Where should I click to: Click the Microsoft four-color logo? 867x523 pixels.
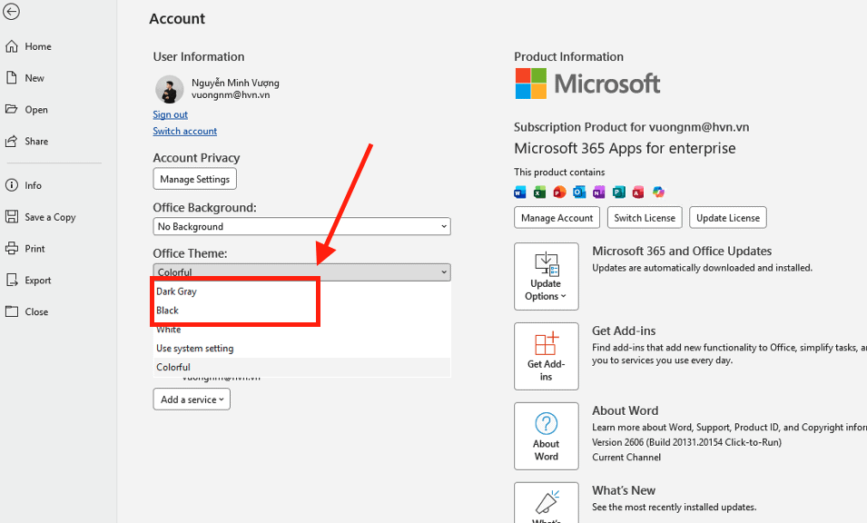tap(531, 84)
